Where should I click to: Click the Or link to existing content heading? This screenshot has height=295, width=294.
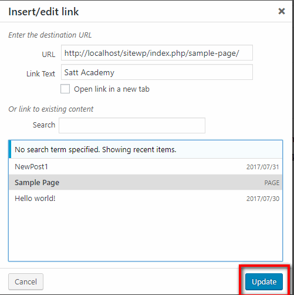click(x=51, y=109)
